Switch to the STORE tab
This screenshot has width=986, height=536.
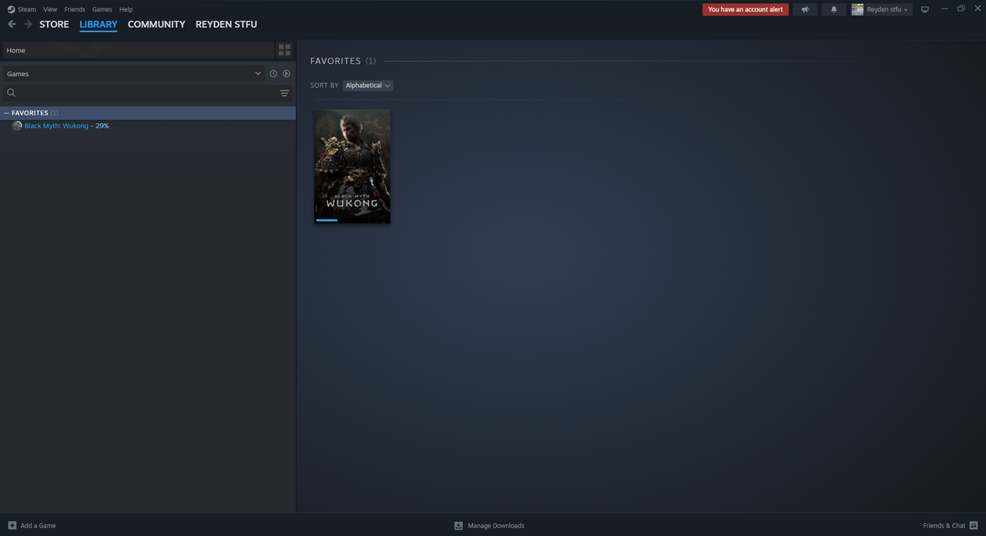54,24
